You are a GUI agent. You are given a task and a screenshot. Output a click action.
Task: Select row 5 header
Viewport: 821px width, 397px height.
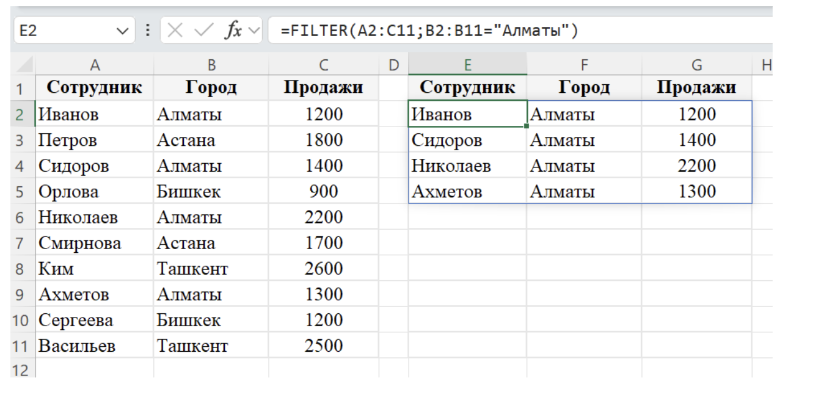click(x=18, y=192)
